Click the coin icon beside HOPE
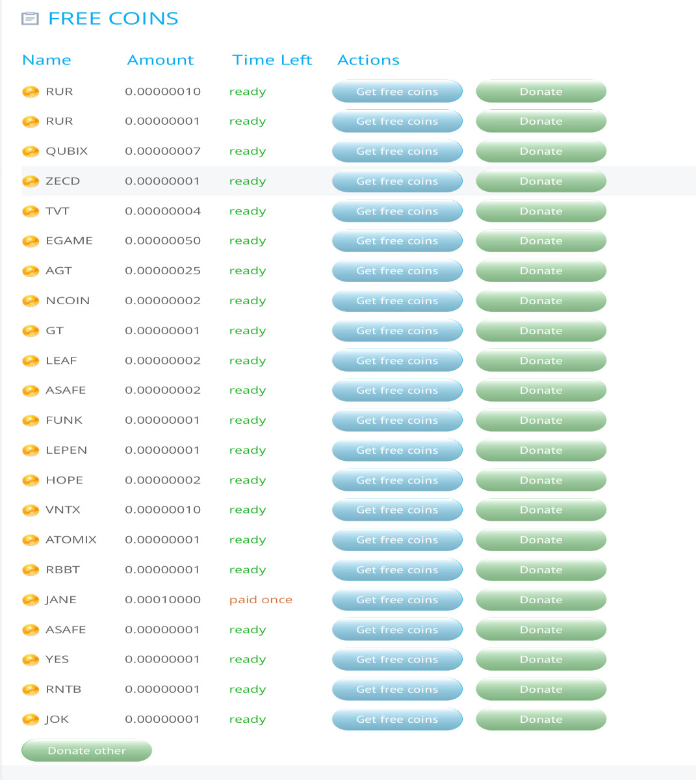 click(31, 480)
